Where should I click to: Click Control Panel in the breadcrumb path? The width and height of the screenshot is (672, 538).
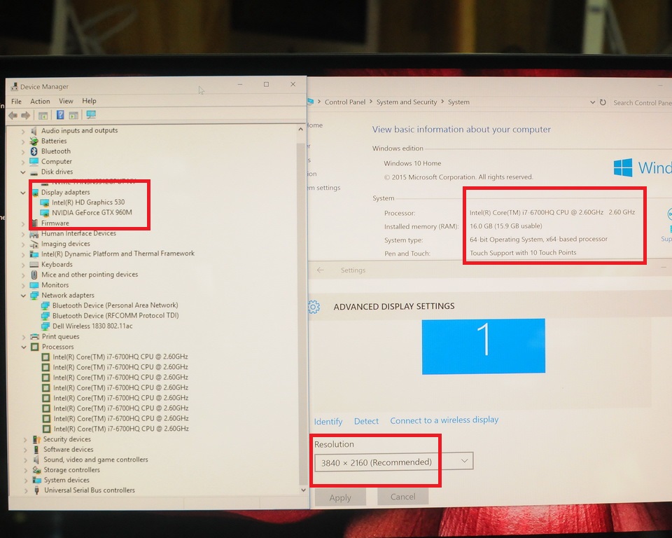pyautogui.click(x=345, y=102)
